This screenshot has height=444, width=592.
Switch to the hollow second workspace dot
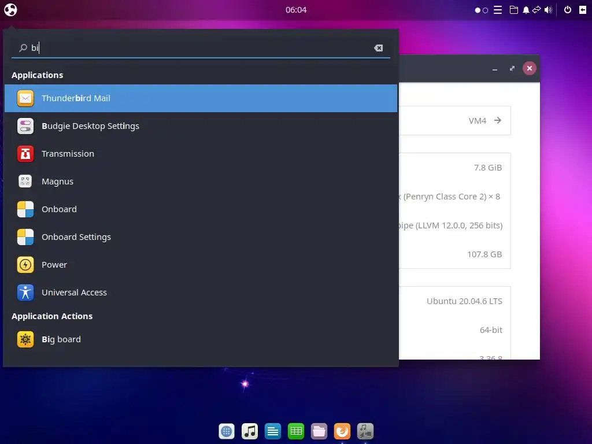coord(486,10)
